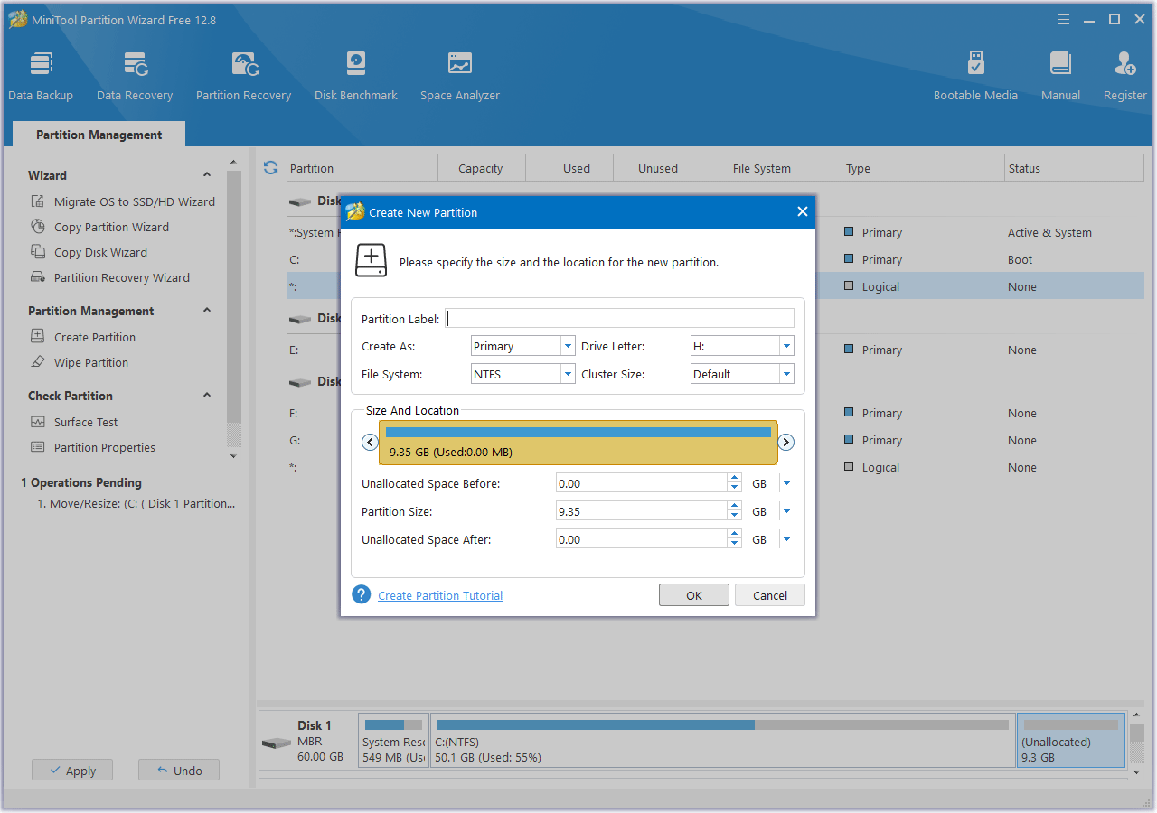This screenshot has width=1157, height=813.
Task: Click Unallocated Space Before value field
Action: (x=642, y=484)
